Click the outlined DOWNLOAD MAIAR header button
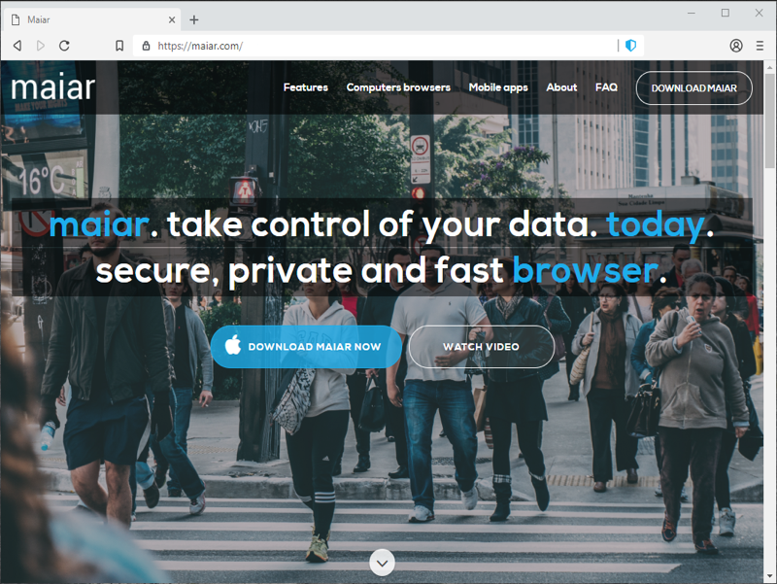 693,87
